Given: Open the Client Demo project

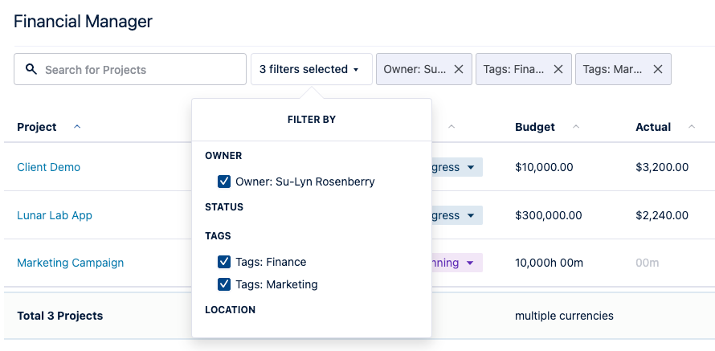Looking at the screenshot, I should click(49, 168).
